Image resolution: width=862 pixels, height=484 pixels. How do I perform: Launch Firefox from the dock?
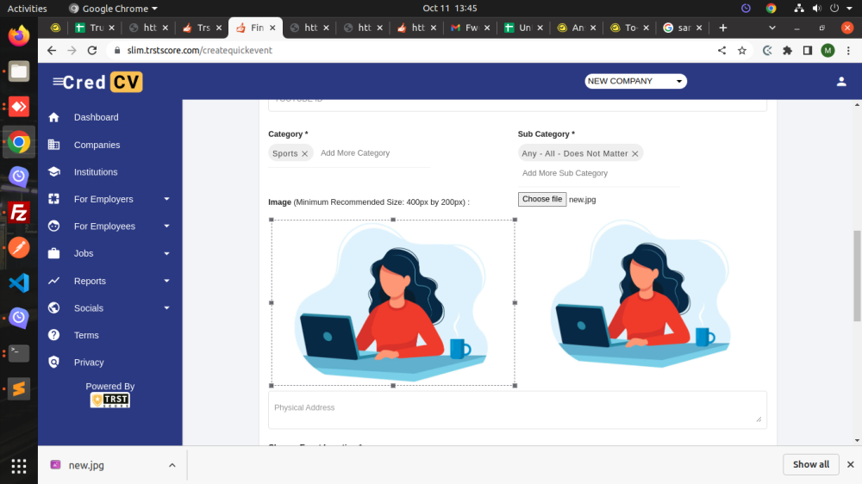[19, 36]
